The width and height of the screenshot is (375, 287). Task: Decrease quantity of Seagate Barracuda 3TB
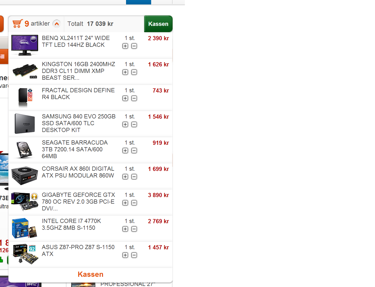(134, 151)
